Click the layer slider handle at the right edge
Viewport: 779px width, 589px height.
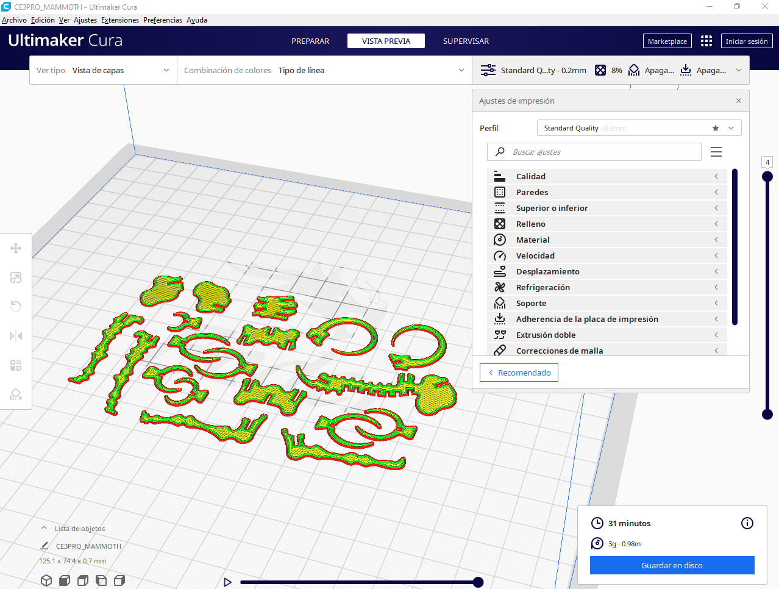pos(767,176)
